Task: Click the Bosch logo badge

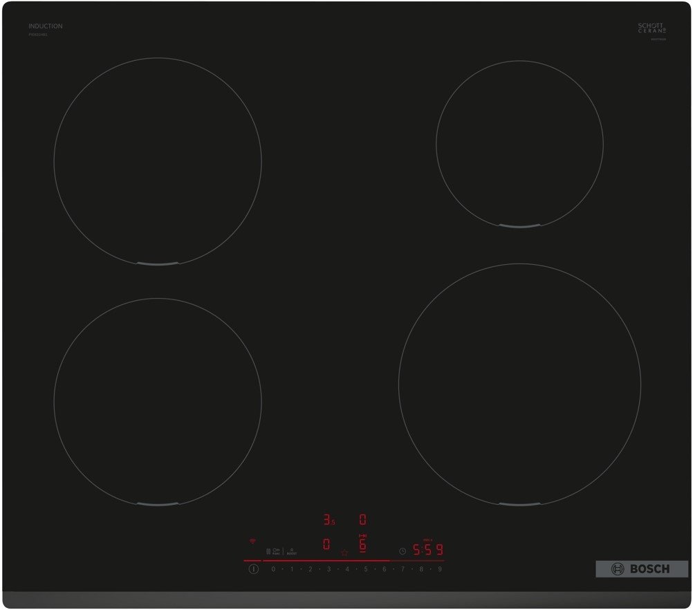Action: 642,569
